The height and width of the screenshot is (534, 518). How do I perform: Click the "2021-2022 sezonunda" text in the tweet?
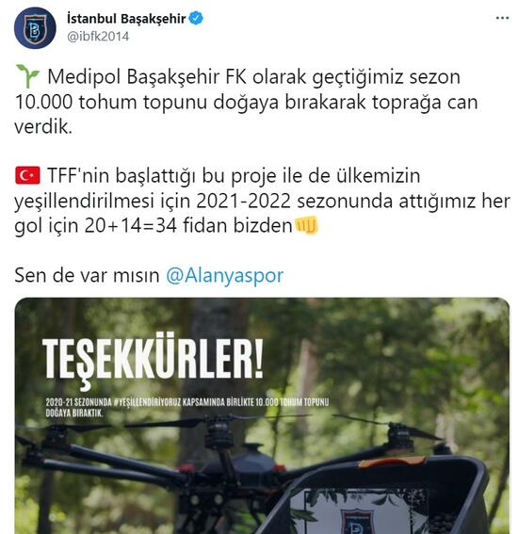(294, 201)
